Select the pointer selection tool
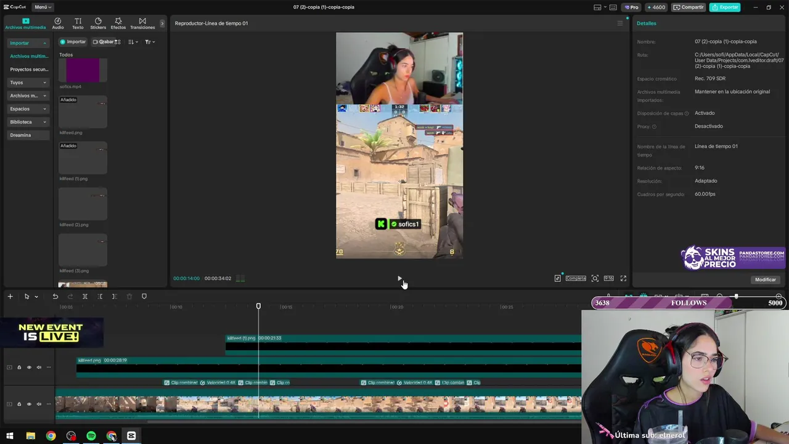This screenshot has height=444, width=789. tap(27, 297)
